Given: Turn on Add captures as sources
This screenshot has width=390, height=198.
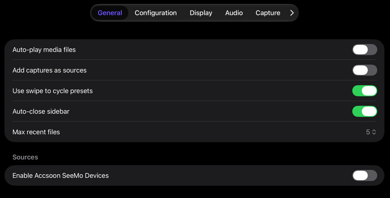Looking at the screenshot, I should click(x=365, y=70).
